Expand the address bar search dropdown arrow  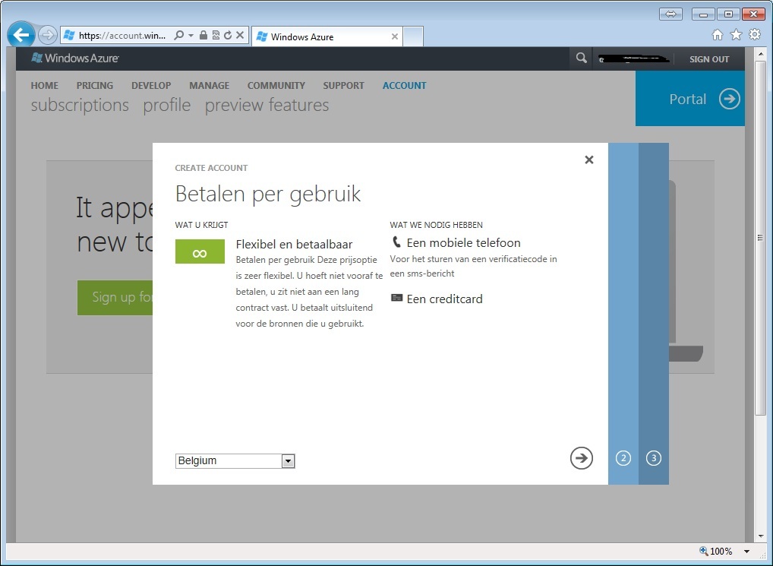click(191, 35)
